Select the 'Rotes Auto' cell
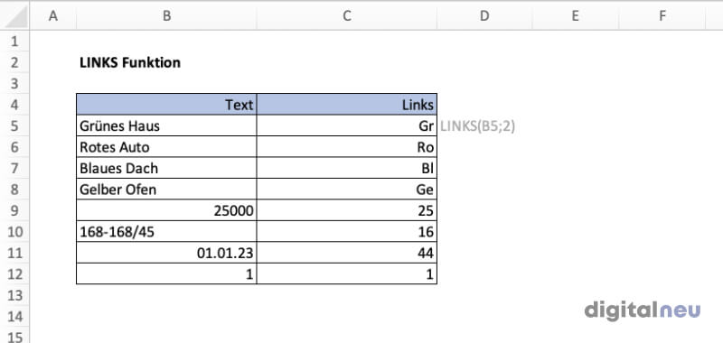Screen dimensions: 723x343 [166, 147]
